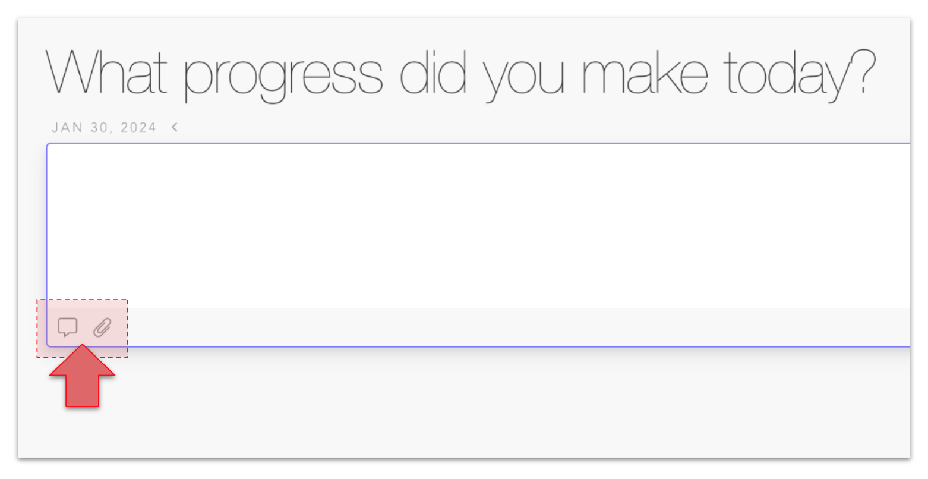The image size is (928, 479).
Task: Click the JAN 30, 2024 date label
Action: point(104,128)
